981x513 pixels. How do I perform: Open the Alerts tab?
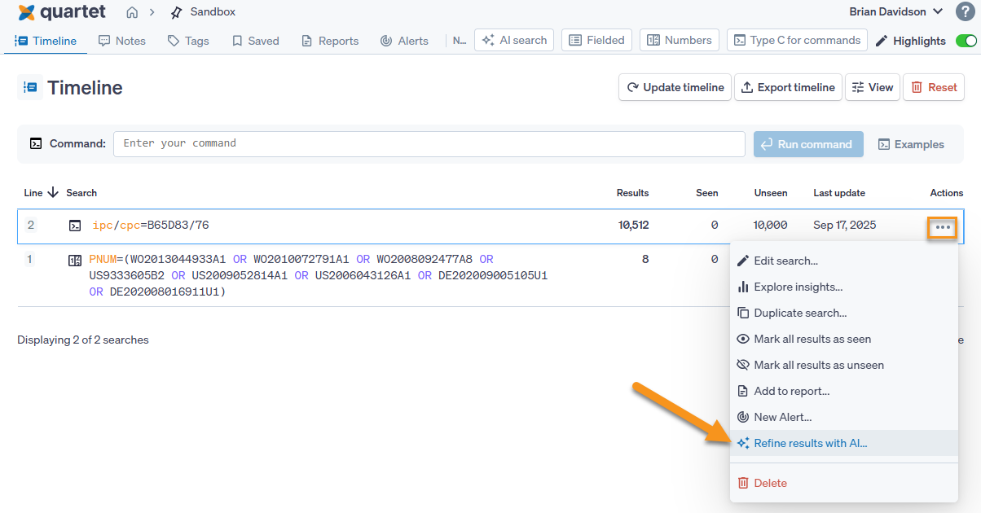pos(404,41)
